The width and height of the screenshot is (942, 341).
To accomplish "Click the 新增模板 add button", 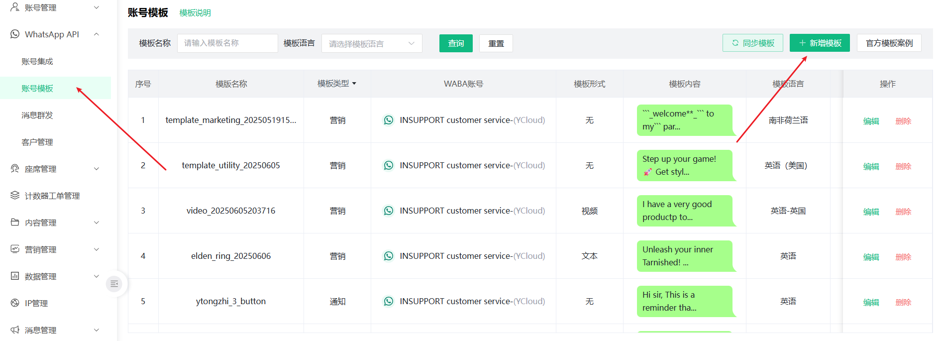I will click(x=820, y=43).
